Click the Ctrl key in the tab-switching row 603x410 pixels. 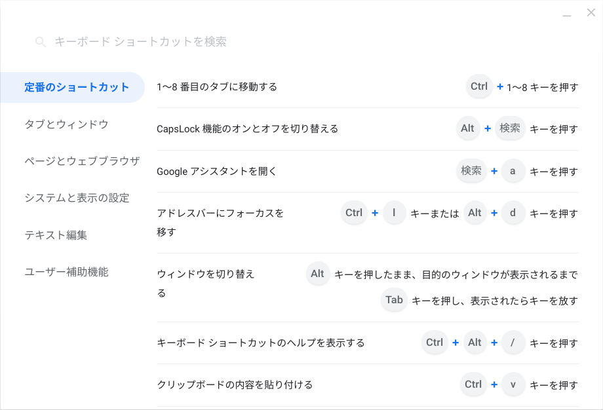coord(479,86)
